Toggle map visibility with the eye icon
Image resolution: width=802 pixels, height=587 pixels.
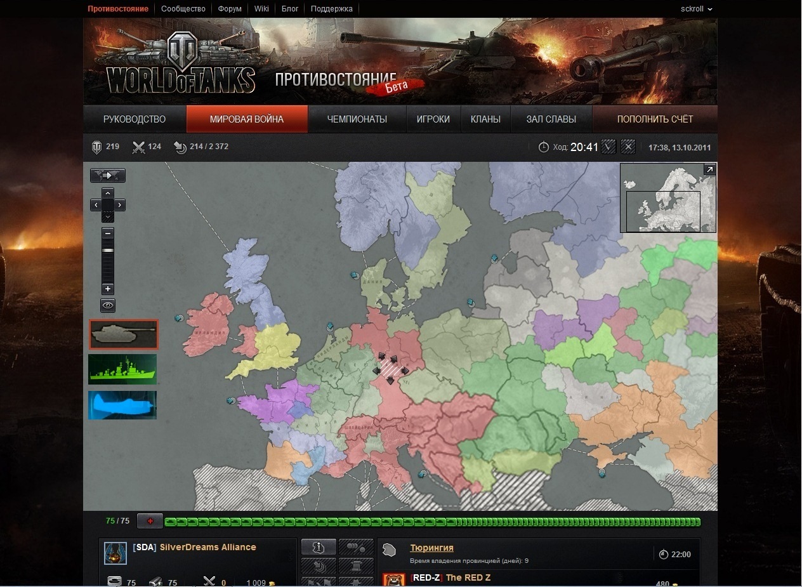(x=108, y=305)
